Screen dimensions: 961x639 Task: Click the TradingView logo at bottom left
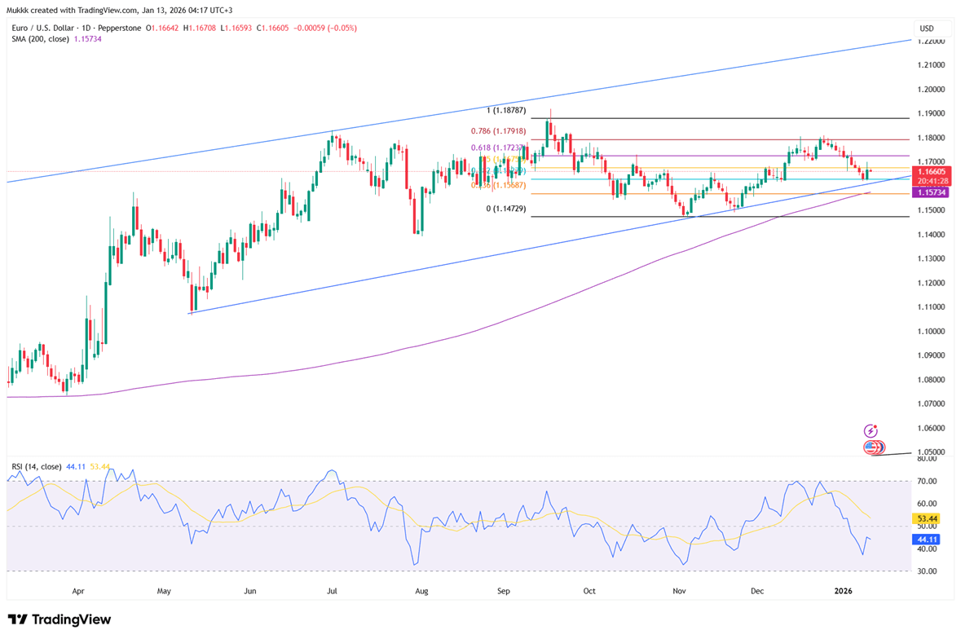[x=60, y=619]
